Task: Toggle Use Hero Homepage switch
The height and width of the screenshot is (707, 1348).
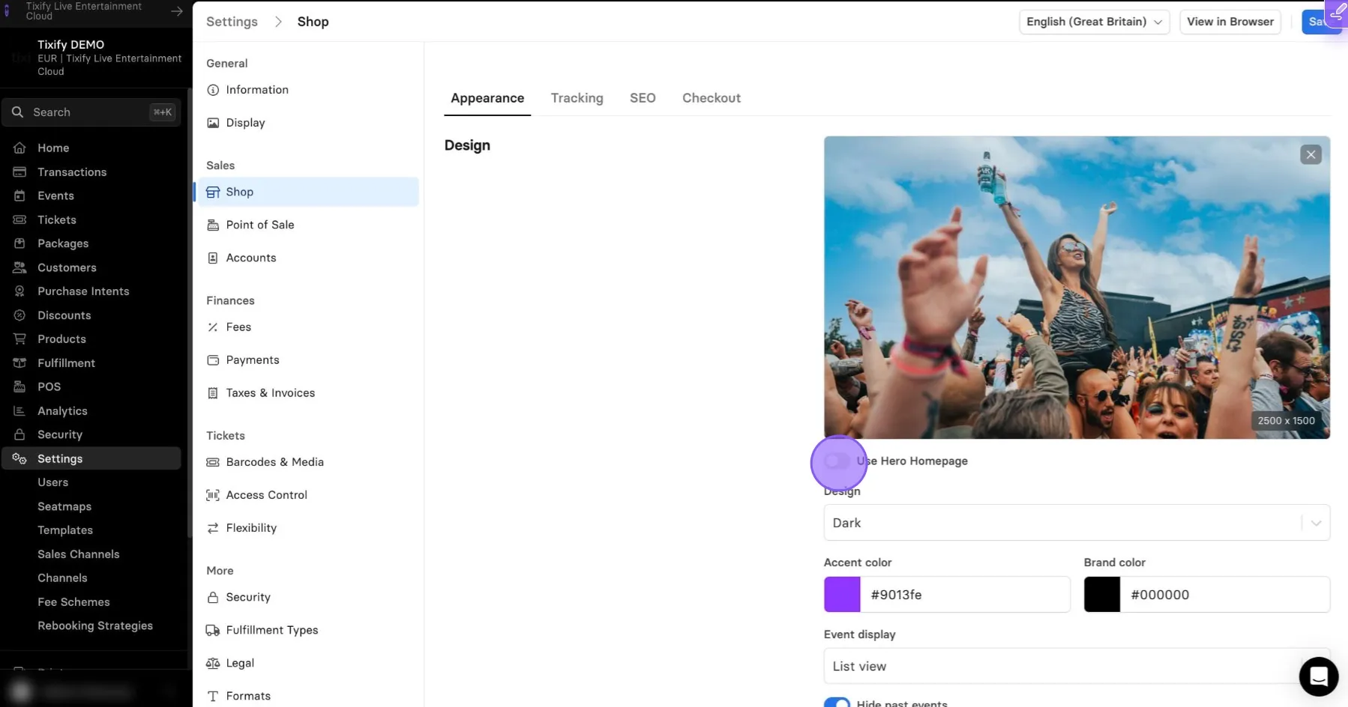Action: [837, 461]
